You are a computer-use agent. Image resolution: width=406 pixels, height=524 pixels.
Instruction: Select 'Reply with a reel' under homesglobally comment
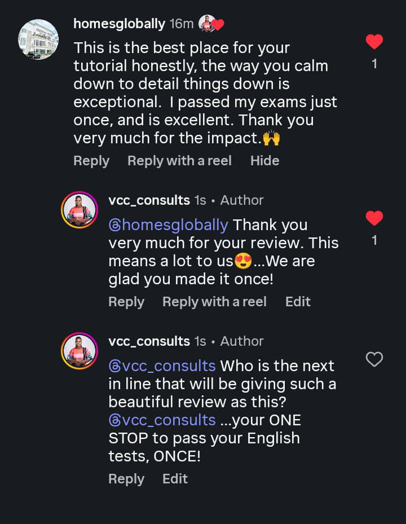(179, 161)
